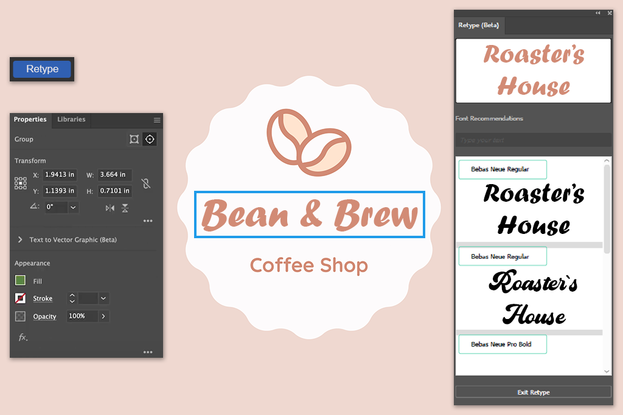
Task: Click the font list scrollbar down arrow
Action: point(607,372)
